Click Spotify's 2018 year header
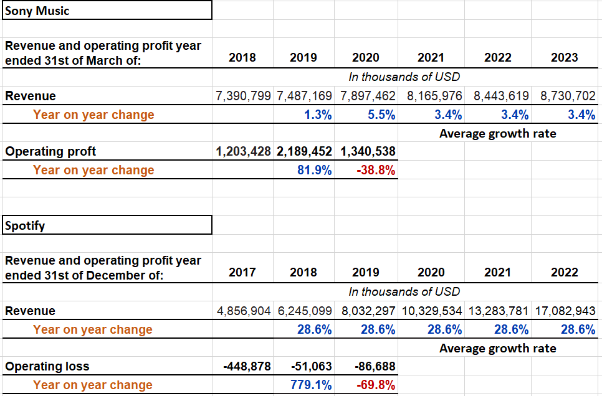This screenshot has width=602, height=396. click(x=303, y=273)
